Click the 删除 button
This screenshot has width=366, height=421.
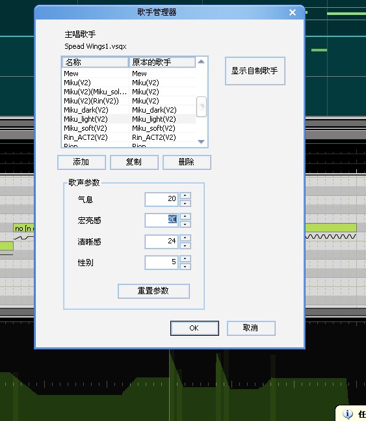(187, 162)
